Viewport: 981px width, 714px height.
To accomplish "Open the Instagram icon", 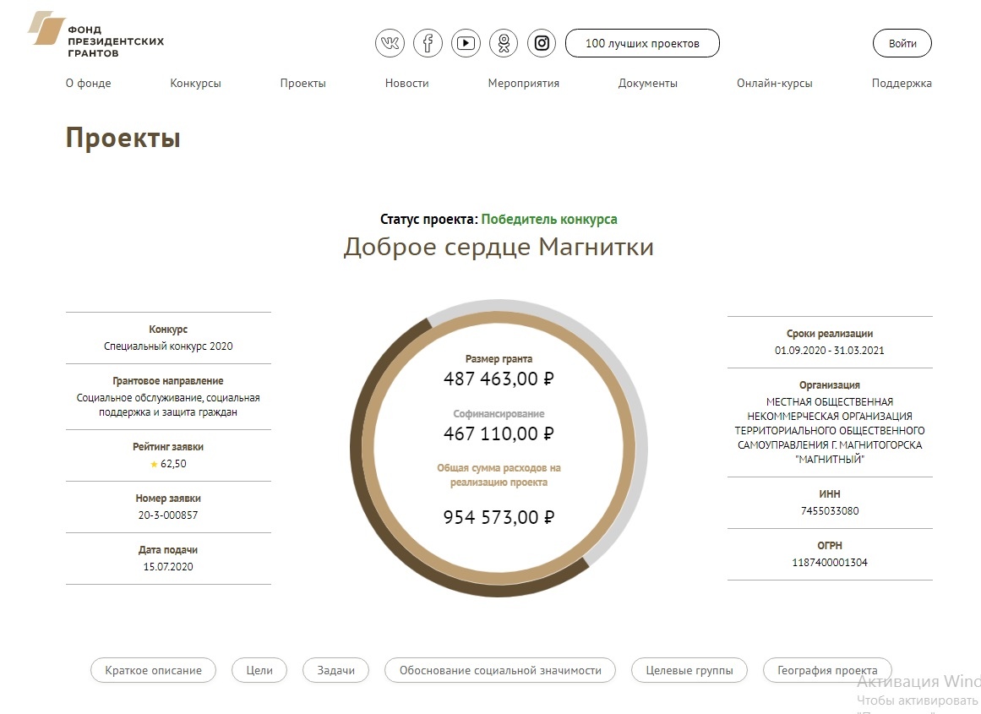I will [542, 43].
